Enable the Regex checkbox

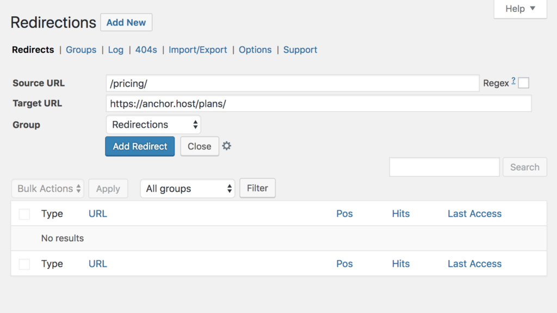click(x=523, y=83)
